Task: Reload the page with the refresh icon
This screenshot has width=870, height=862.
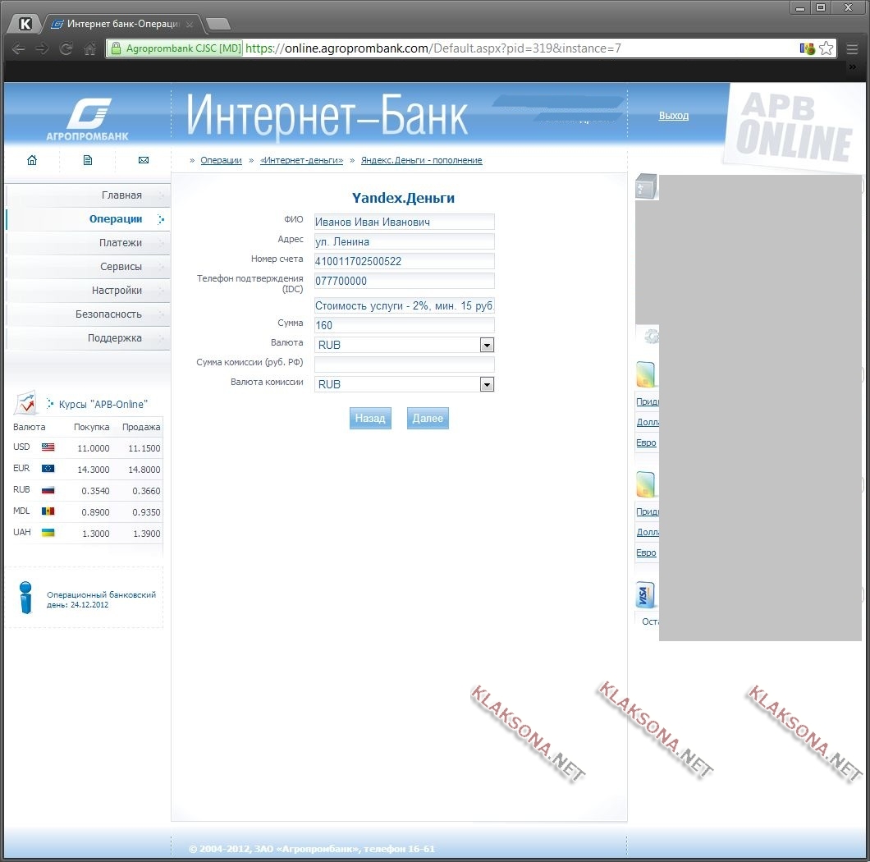Action: point(66,48)
